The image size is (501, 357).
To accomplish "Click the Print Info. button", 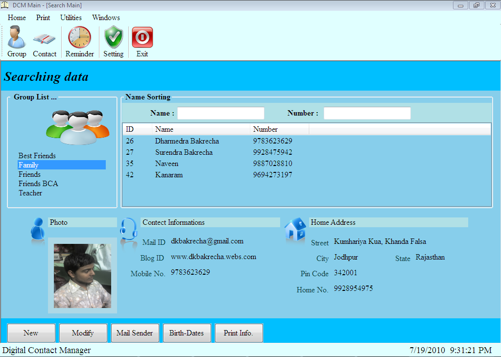I will click(239, 333).
